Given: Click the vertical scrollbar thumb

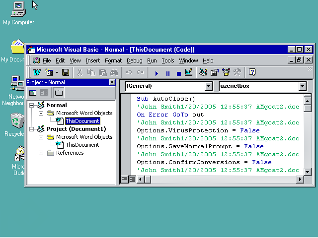Looking at the screenshot, I should click(x=308, y=108).
